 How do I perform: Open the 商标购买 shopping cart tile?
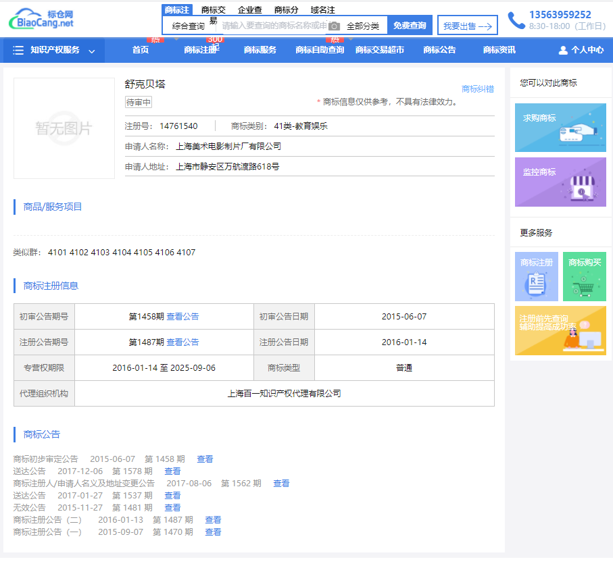[585, 276]
